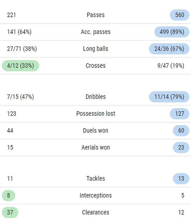This screenshot has width=191, height=220.
Task: Select the Dribbles stat label
Action: (x=95, y=97)
